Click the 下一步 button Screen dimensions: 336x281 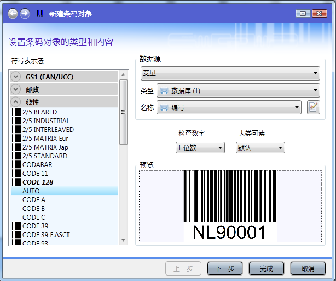point(225,268)
